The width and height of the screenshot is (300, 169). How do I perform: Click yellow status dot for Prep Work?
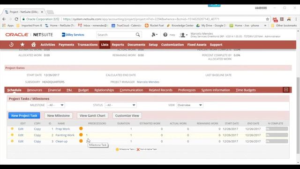coord(12,129)
